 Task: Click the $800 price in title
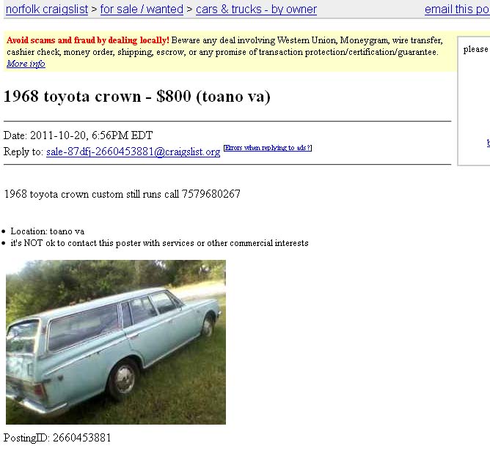point(173,96)
